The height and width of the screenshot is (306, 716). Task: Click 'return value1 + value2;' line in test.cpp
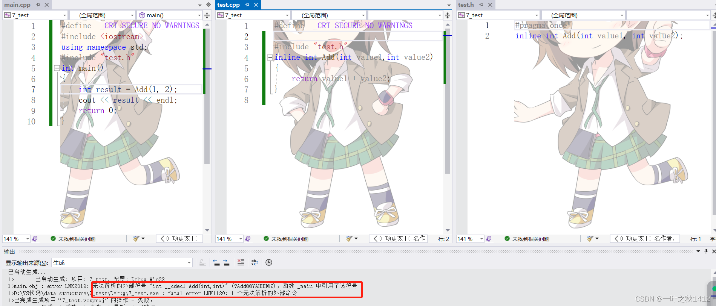pos(340,79)
